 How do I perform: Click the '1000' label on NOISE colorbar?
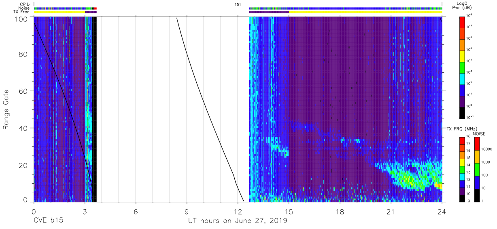486,162
